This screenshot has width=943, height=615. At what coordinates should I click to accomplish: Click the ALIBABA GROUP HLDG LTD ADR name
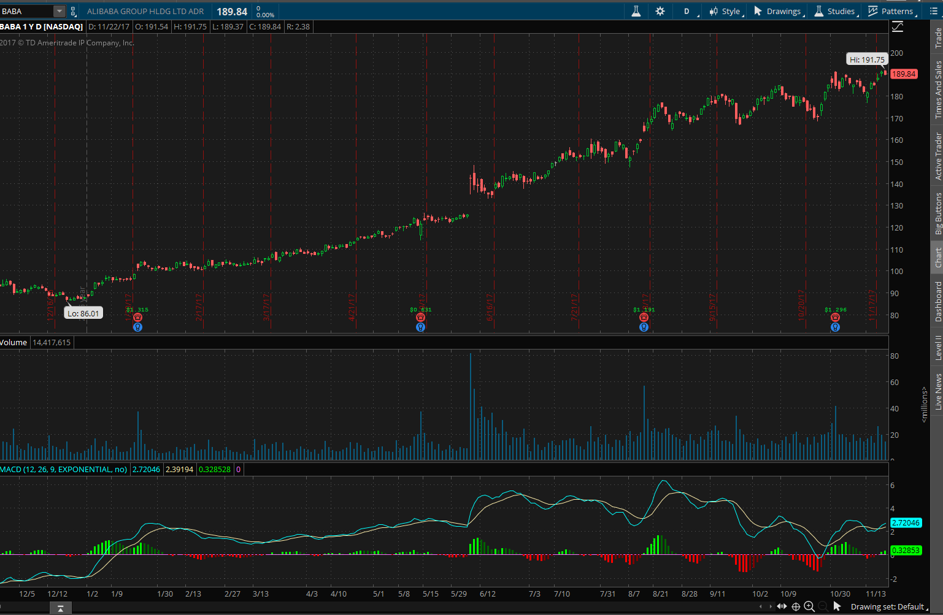145,11
